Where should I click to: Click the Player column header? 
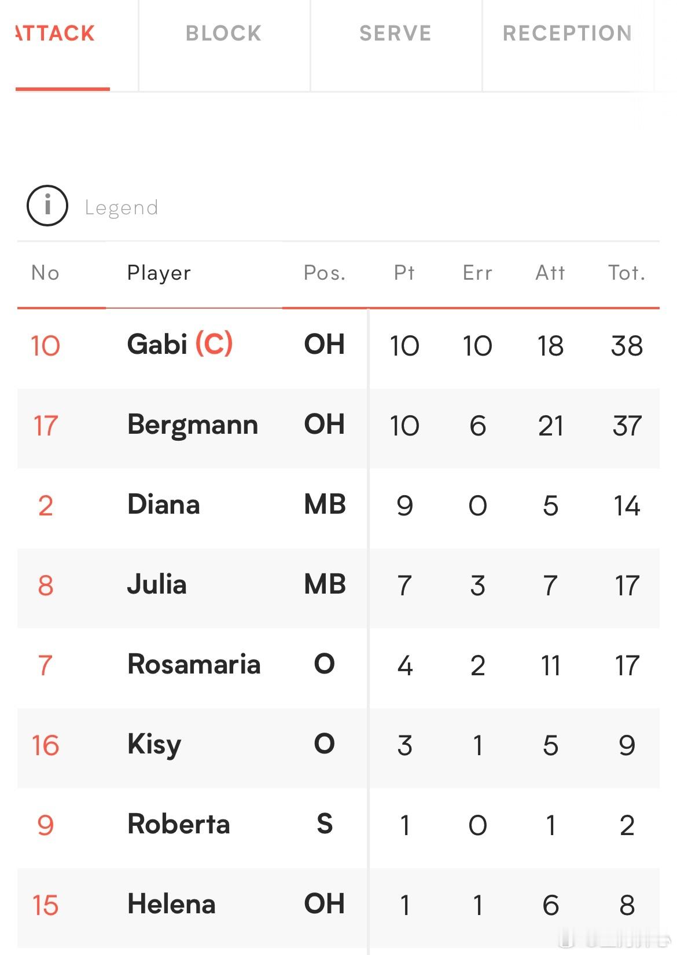coord(159,273)
